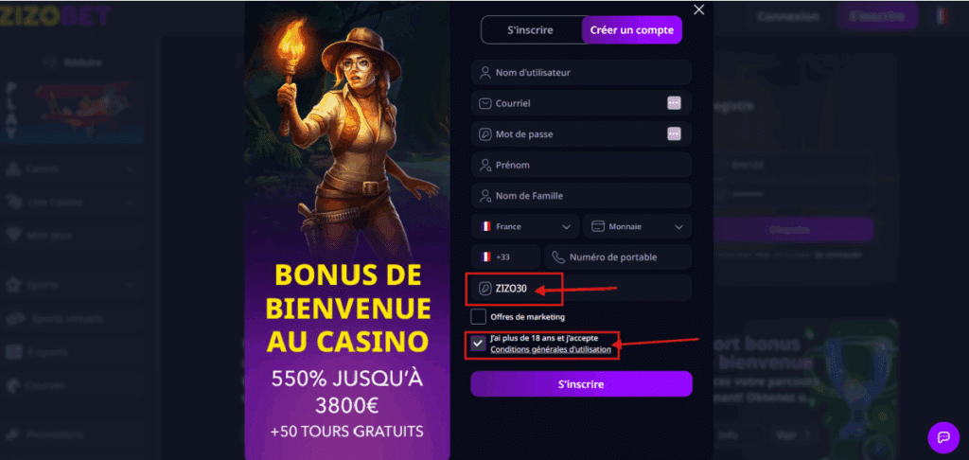Close the registration modal

click(x=699, y=9)
